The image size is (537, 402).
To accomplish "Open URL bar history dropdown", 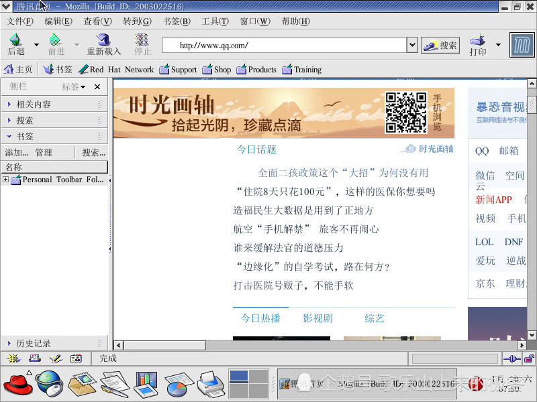I will (x=412, y=45).
